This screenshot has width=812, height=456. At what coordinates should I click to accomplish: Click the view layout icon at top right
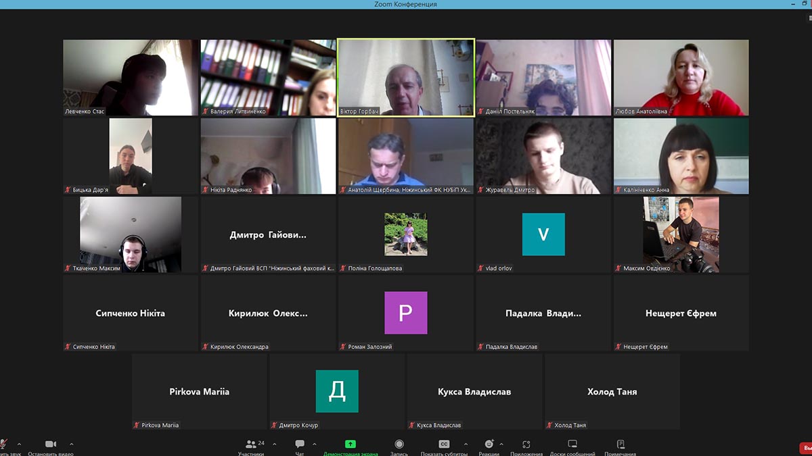tap(809, 19)
